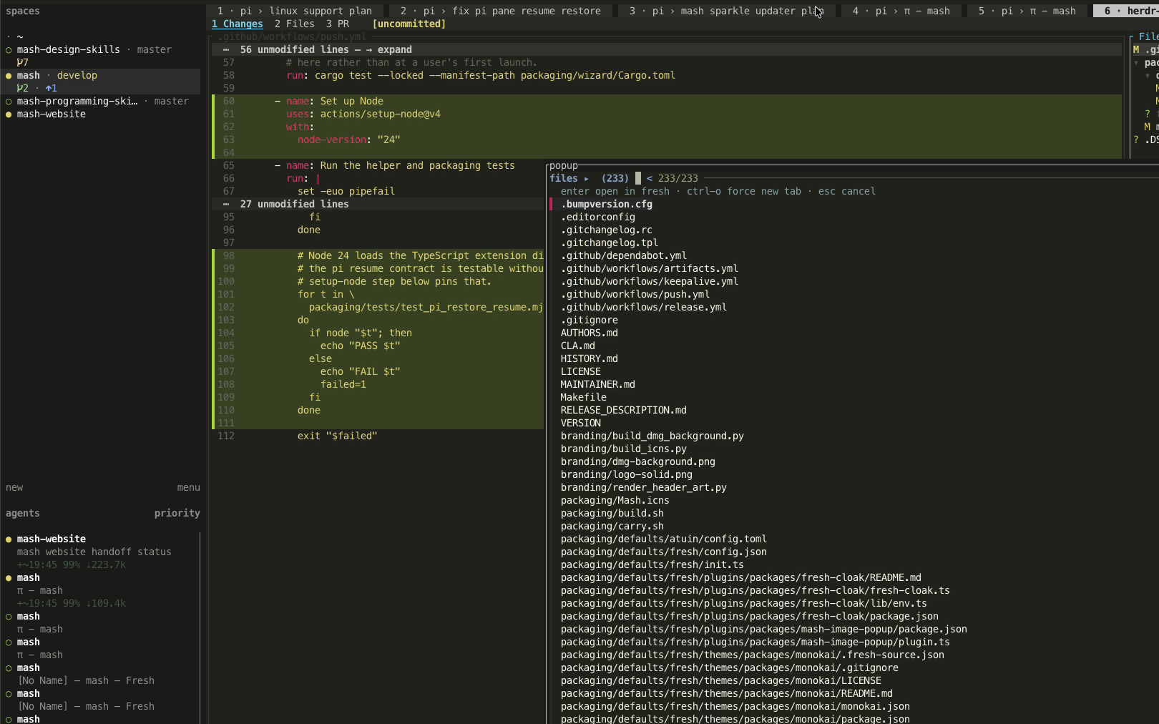The width and height of the screenshot is (1159, 724).
Task: Open AUTHORS.md in the files popup
Action: pyautogui.click(x=590, y=333)
